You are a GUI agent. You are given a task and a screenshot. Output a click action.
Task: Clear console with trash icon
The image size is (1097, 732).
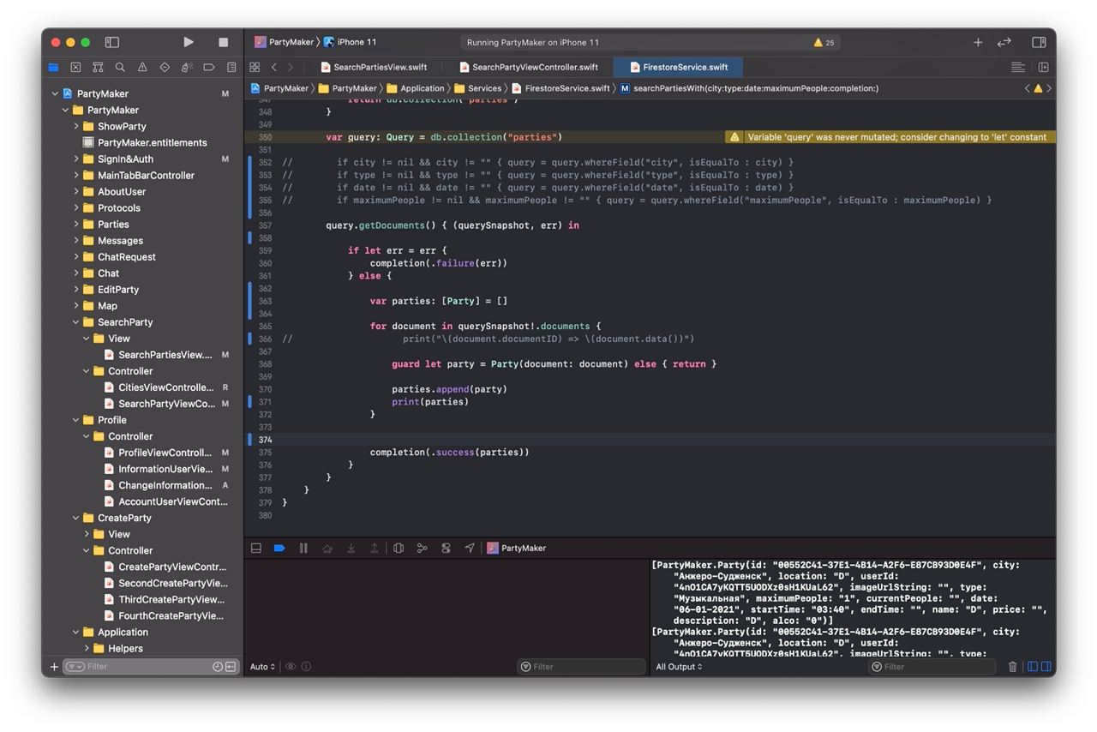[1013, 667]
